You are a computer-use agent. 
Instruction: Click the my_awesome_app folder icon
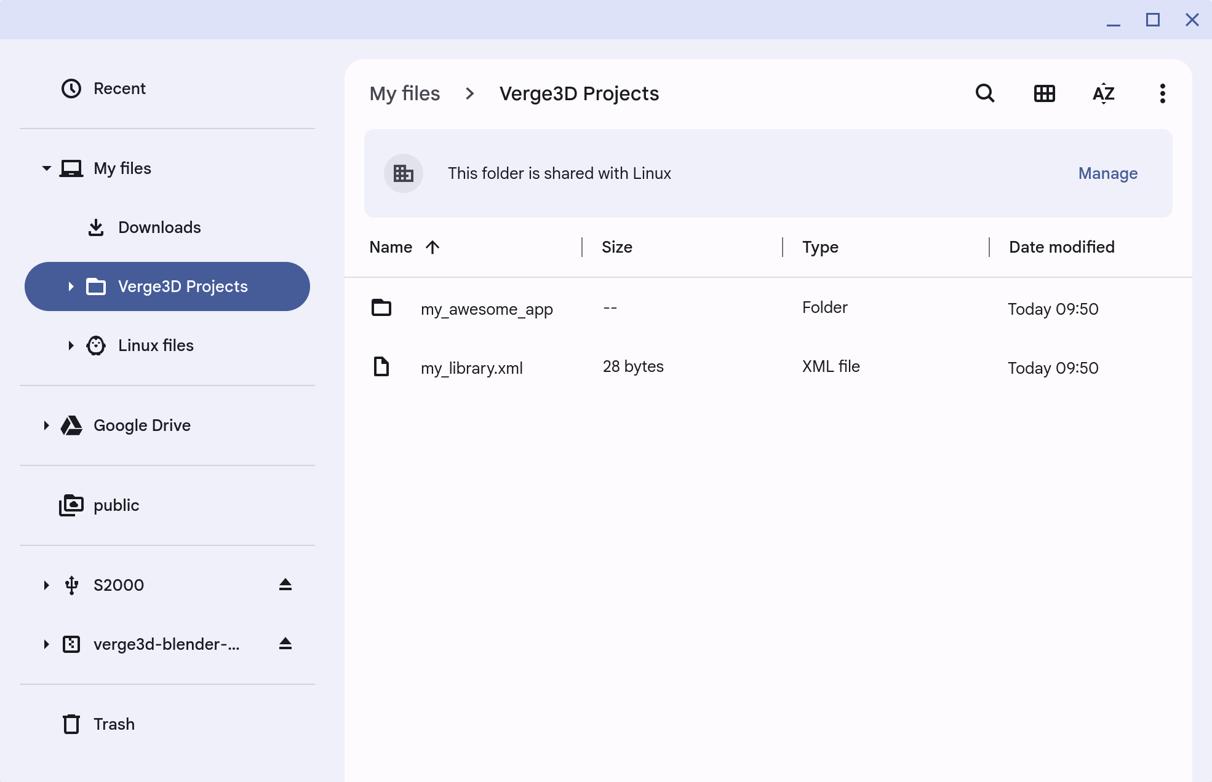(x=381, y=307)
